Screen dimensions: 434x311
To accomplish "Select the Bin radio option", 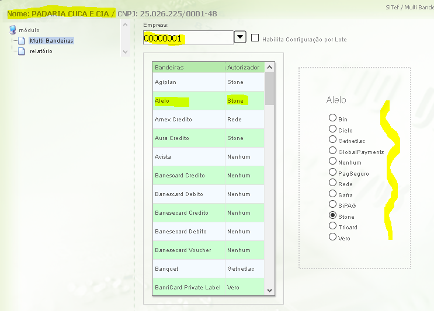I will click(x=332, y=118).
